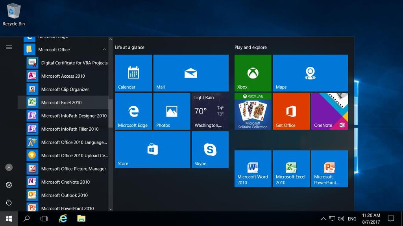
Task: Collapse the Microsoft Office folder
Action: pyautogui.click(x=63, y=49)
